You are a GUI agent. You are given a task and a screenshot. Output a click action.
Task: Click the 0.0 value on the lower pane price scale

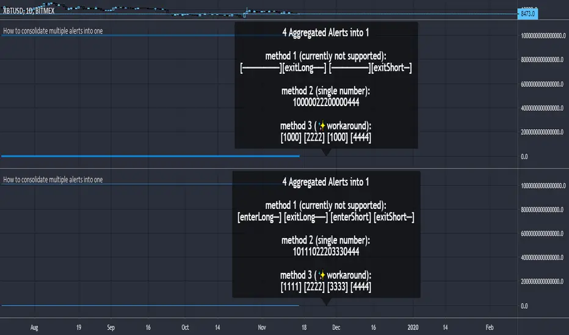(x=525, y=306)
